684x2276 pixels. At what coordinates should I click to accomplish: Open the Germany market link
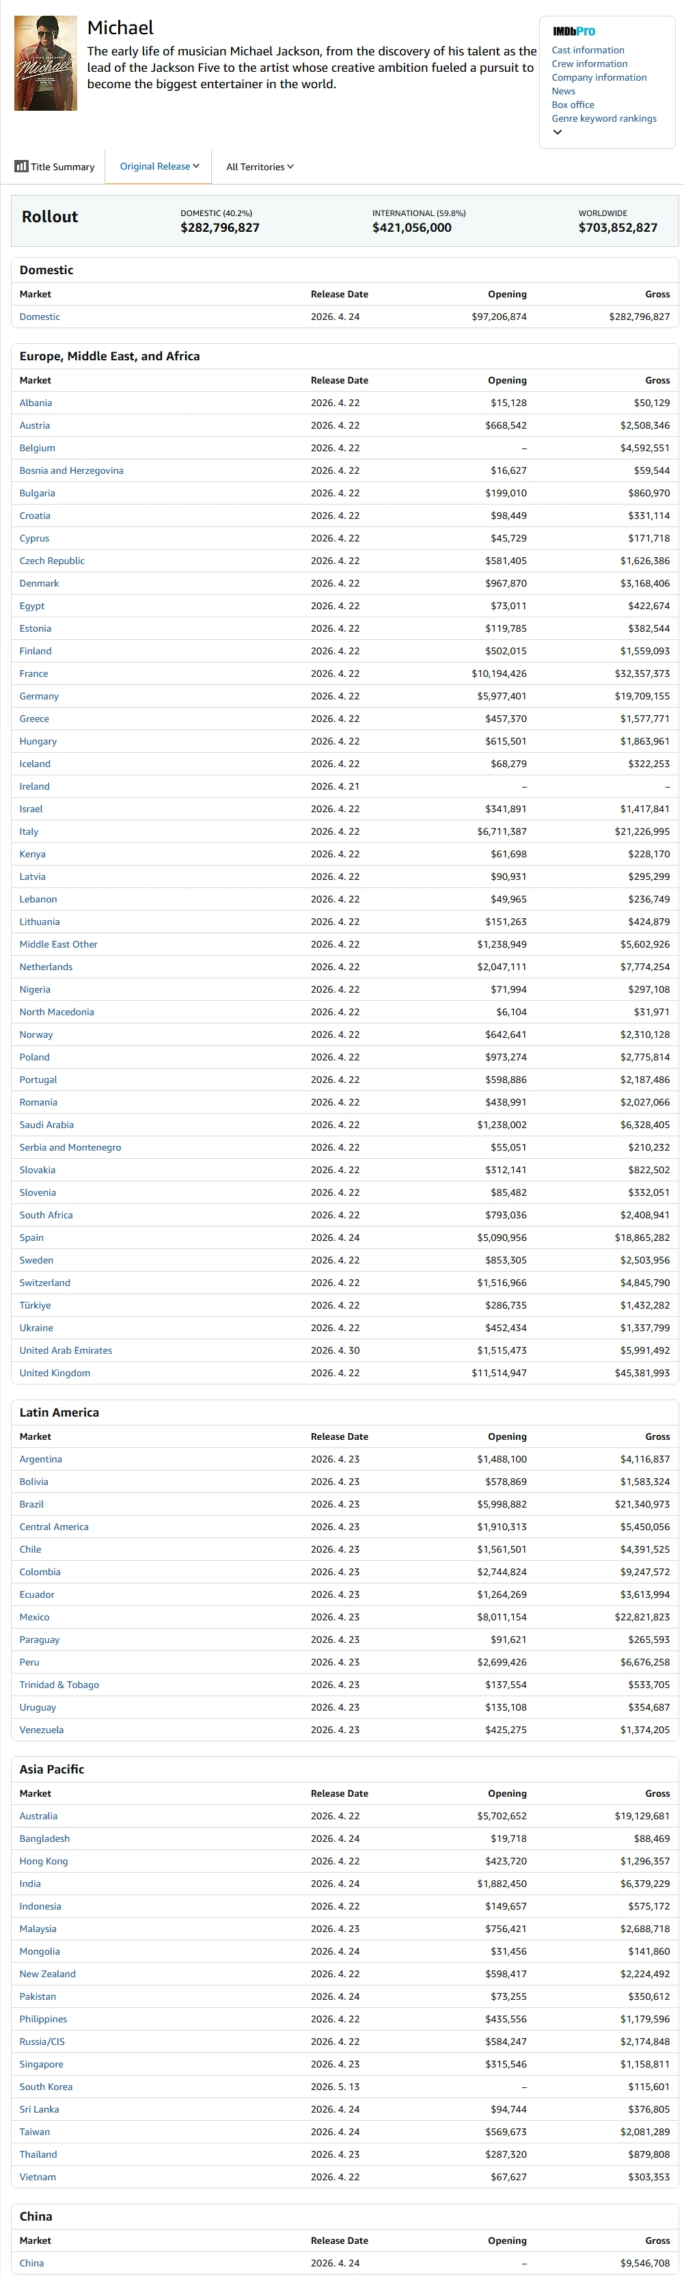point(39,696)
